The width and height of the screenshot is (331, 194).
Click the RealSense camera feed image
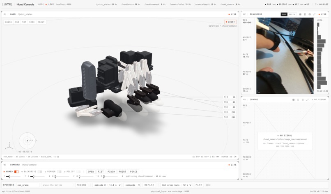tap(285, 56)
